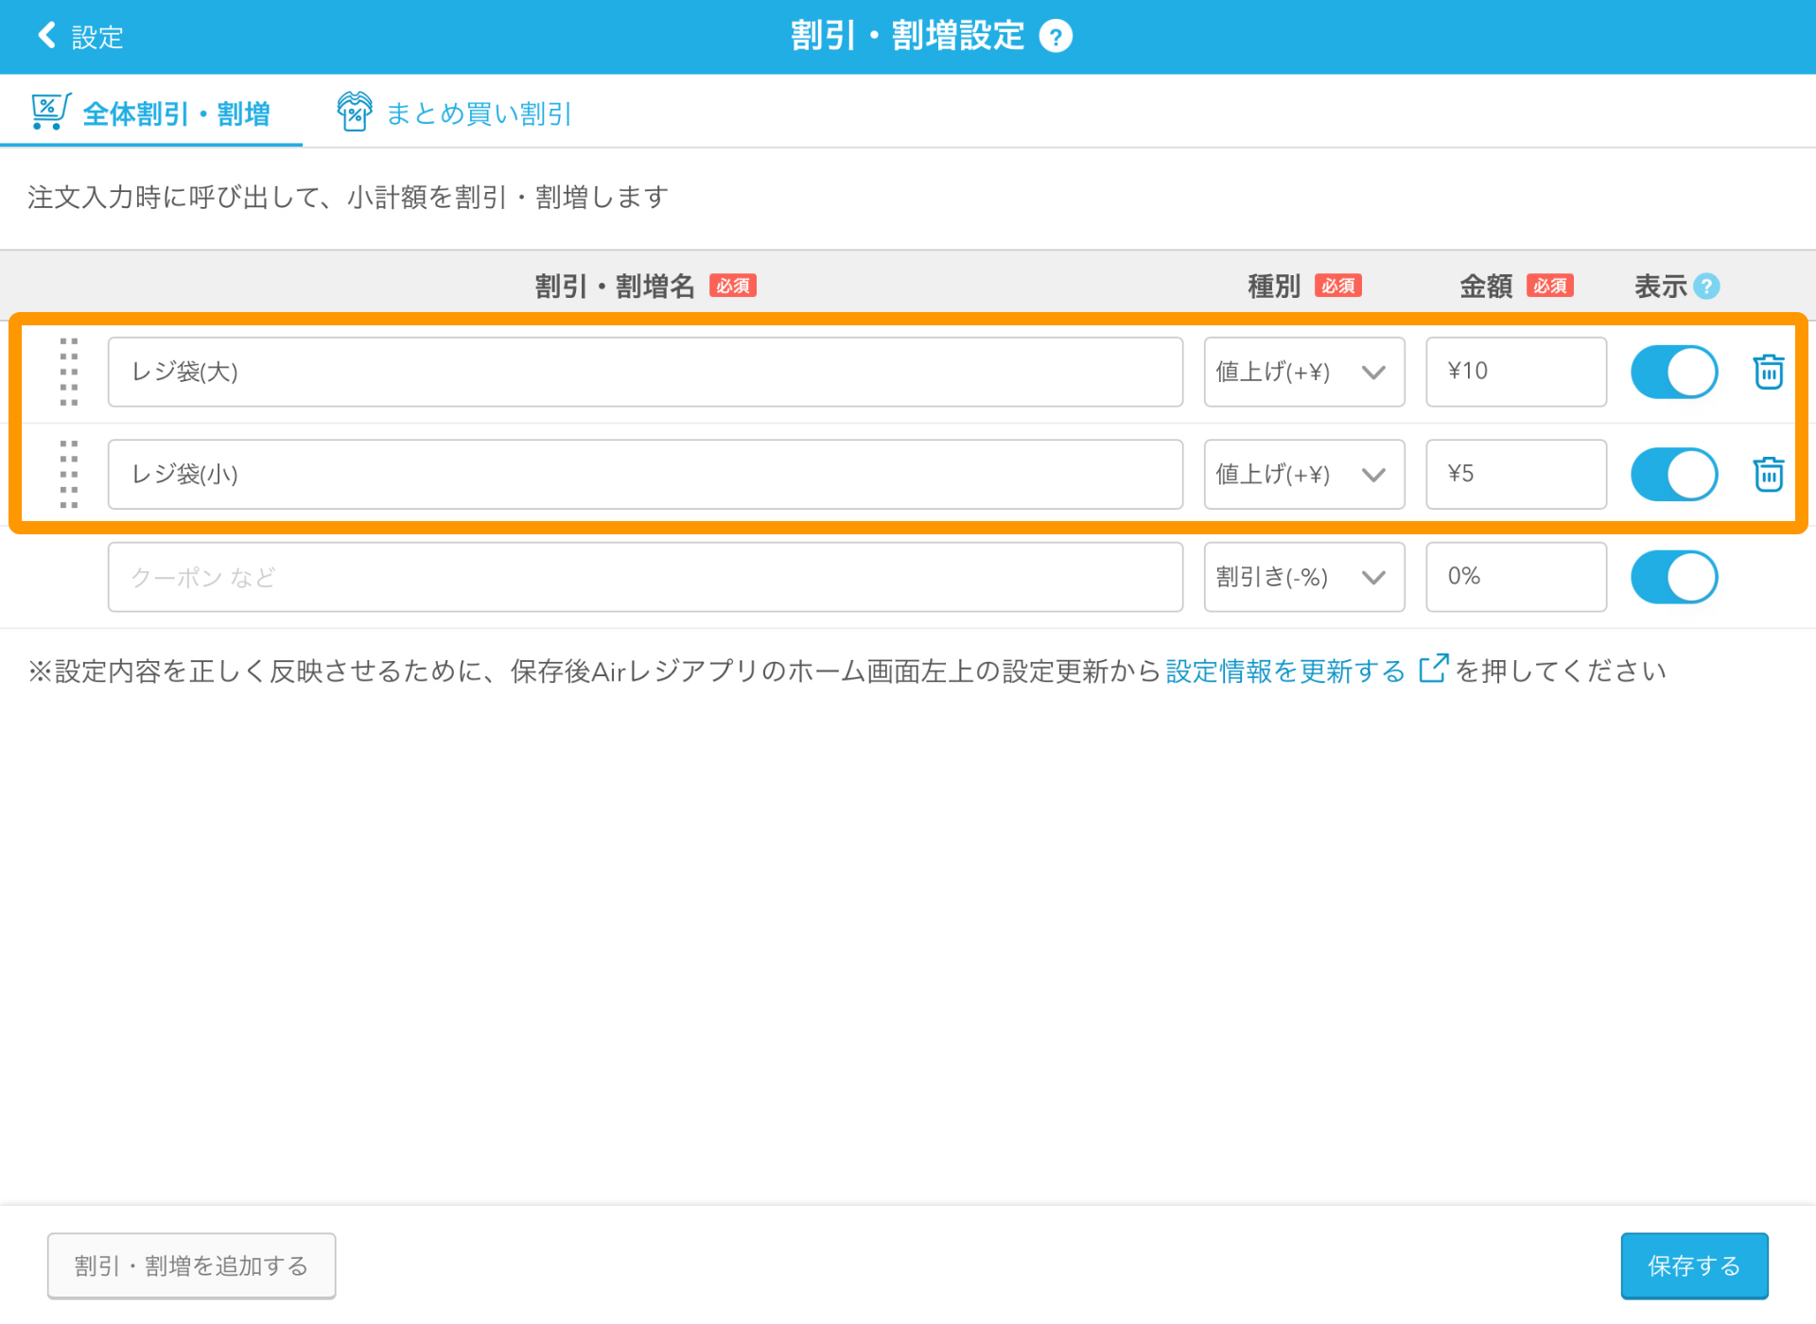
Task: Click the 種別 column header
Action: click(1274, 286)
